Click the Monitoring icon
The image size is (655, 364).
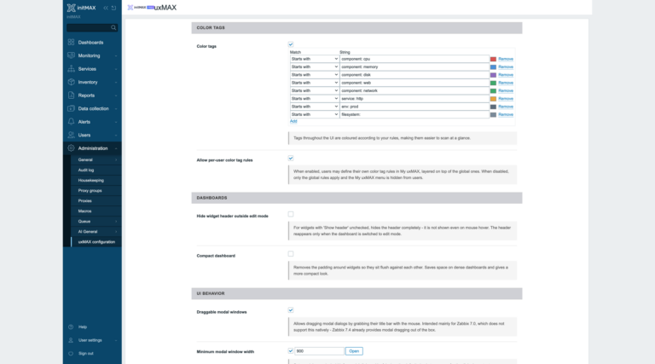(71, 55)
